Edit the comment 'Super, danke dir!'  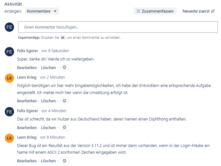27,68
